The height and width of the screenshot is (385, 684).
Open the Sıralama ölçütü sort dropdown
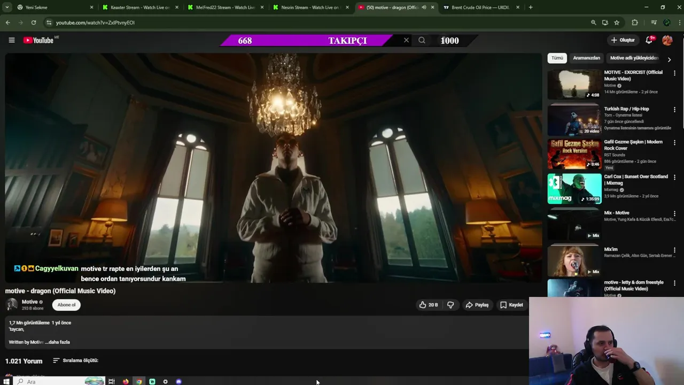click(75, 360)
